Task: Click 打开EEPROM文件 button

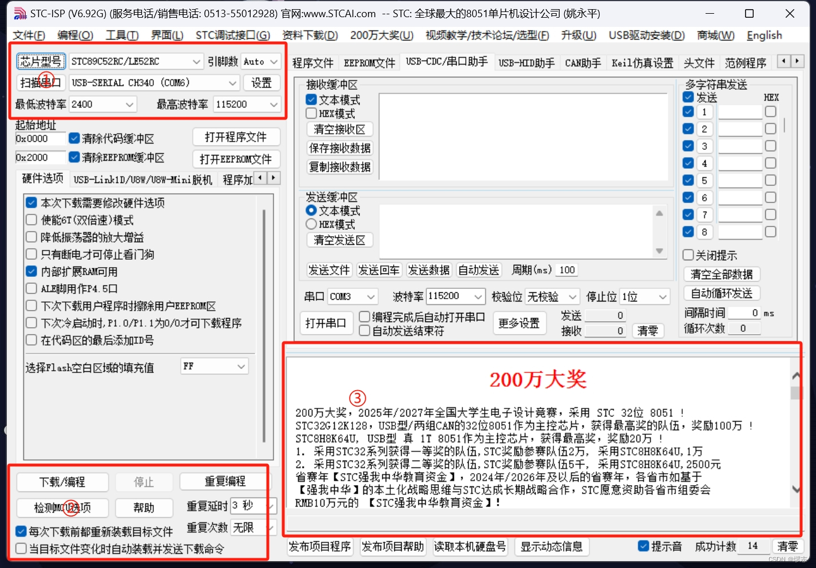Action: (x=236, y=159)
